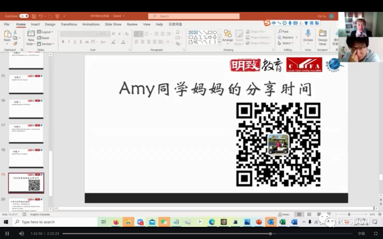Image resolution: width=383 pixels, height=239 pixels.
Task: Justify paragraph text
Action: point(154,42)
